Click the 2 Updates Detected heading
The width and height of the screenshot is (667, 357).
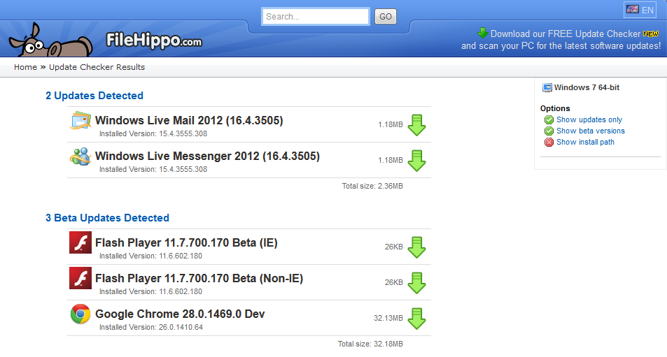pos(94,96)
